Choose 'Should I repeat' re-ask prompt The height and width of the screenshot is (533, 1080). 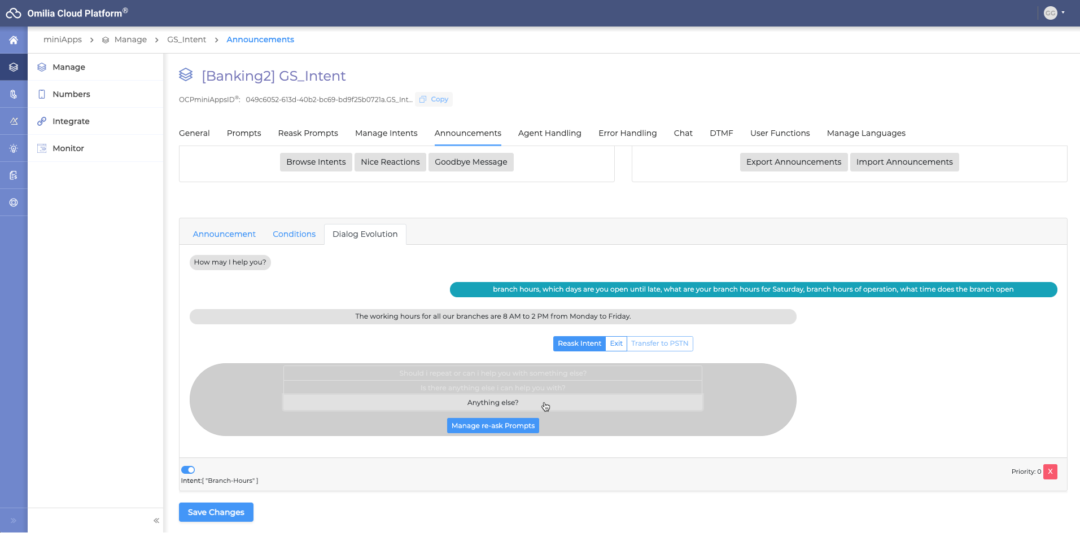(x=493, y=373)
